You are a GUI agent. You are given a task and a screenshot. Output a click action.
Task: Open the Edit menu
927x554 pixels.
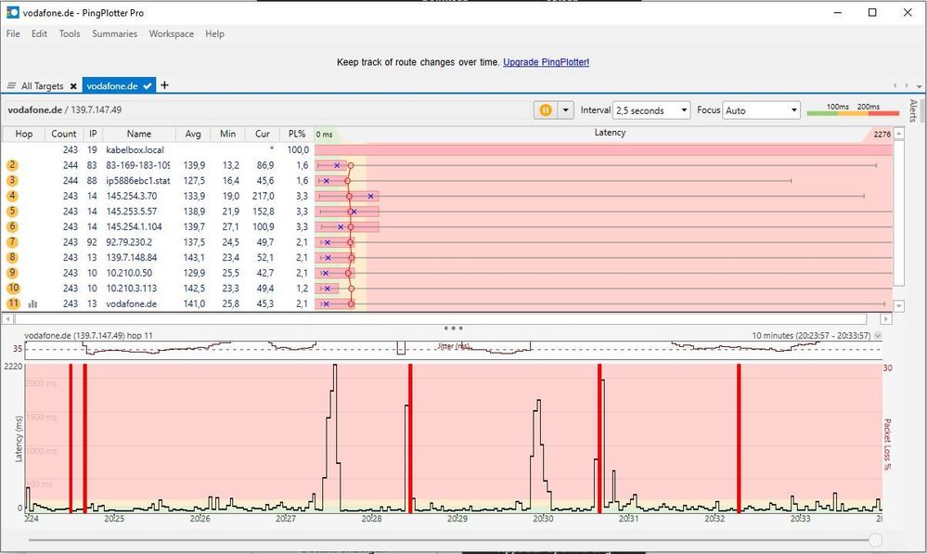click(39, 33)
